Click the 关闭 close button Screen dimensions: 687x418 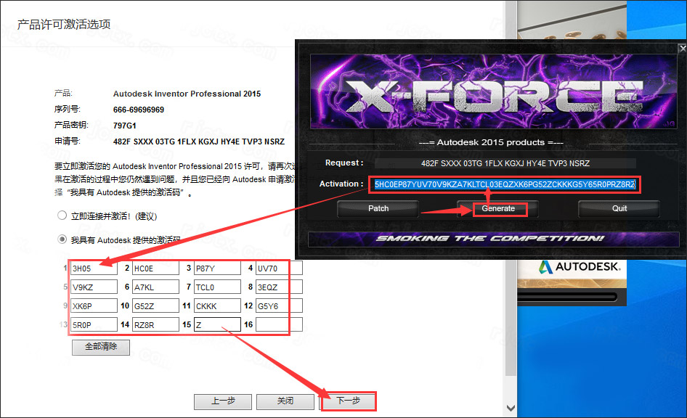(285, 401)
